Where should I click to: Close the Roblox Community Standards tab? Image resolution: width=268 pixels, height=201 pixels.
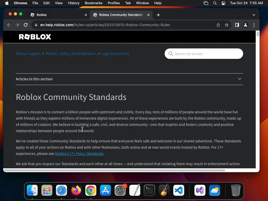[x=148, y=15]
